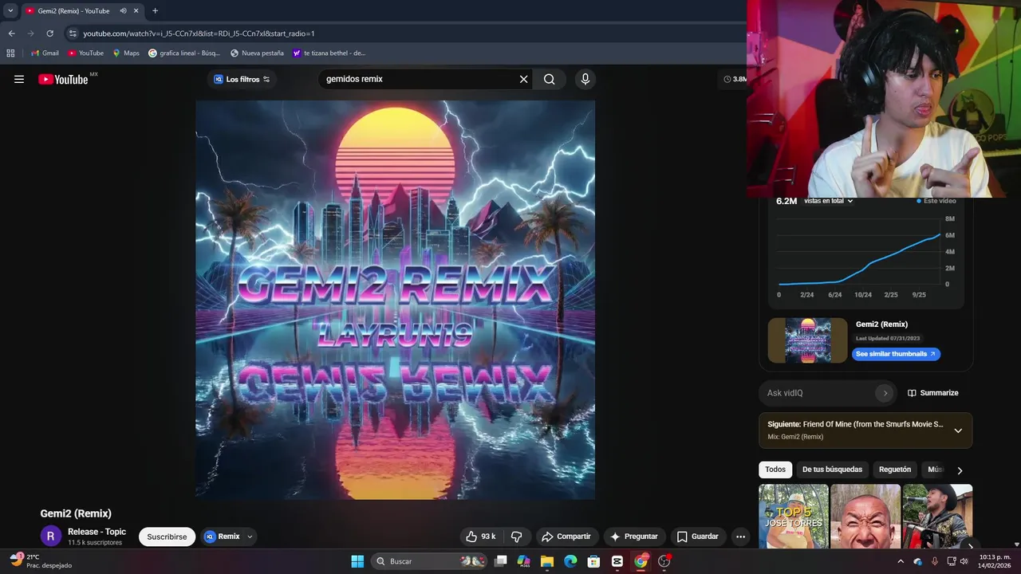
Task: Click the Suscribirse button
Action: 167,537
